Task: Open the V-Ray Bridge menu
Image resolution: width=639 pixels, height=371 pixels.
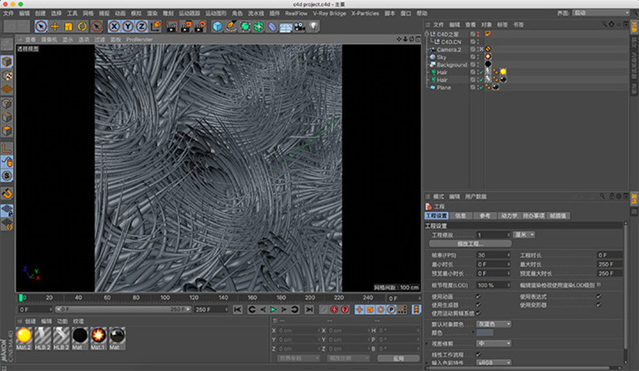Action: pyautogui.click(x=330, y=13)
